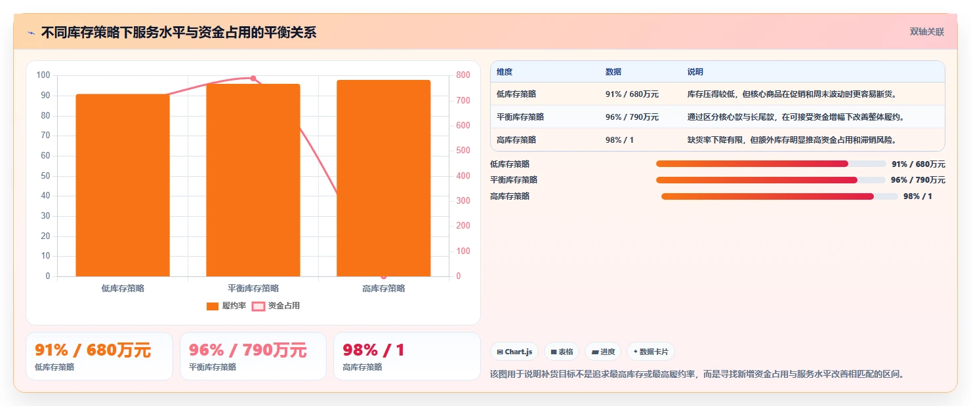Screen dimensions: 971x406
Task: Open the 98% / 1 data card
Action: [x=407, y=356]
